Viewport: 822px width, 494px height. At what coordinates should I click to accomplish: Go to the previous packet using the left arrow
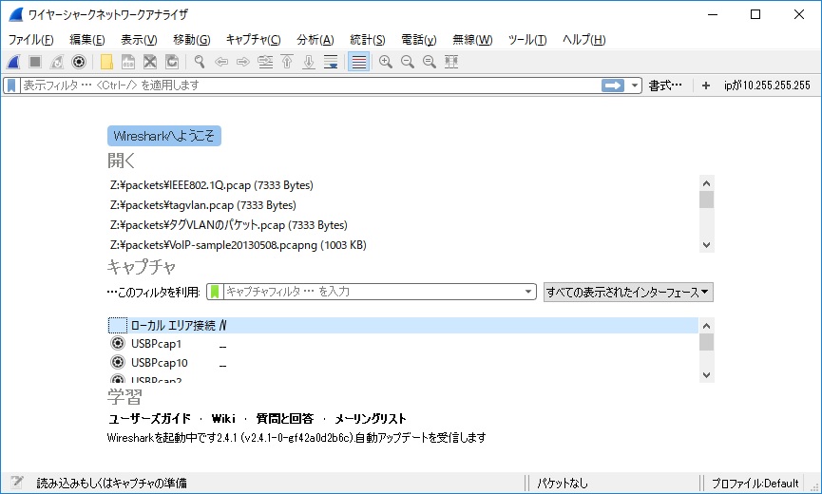coord(221,62)
